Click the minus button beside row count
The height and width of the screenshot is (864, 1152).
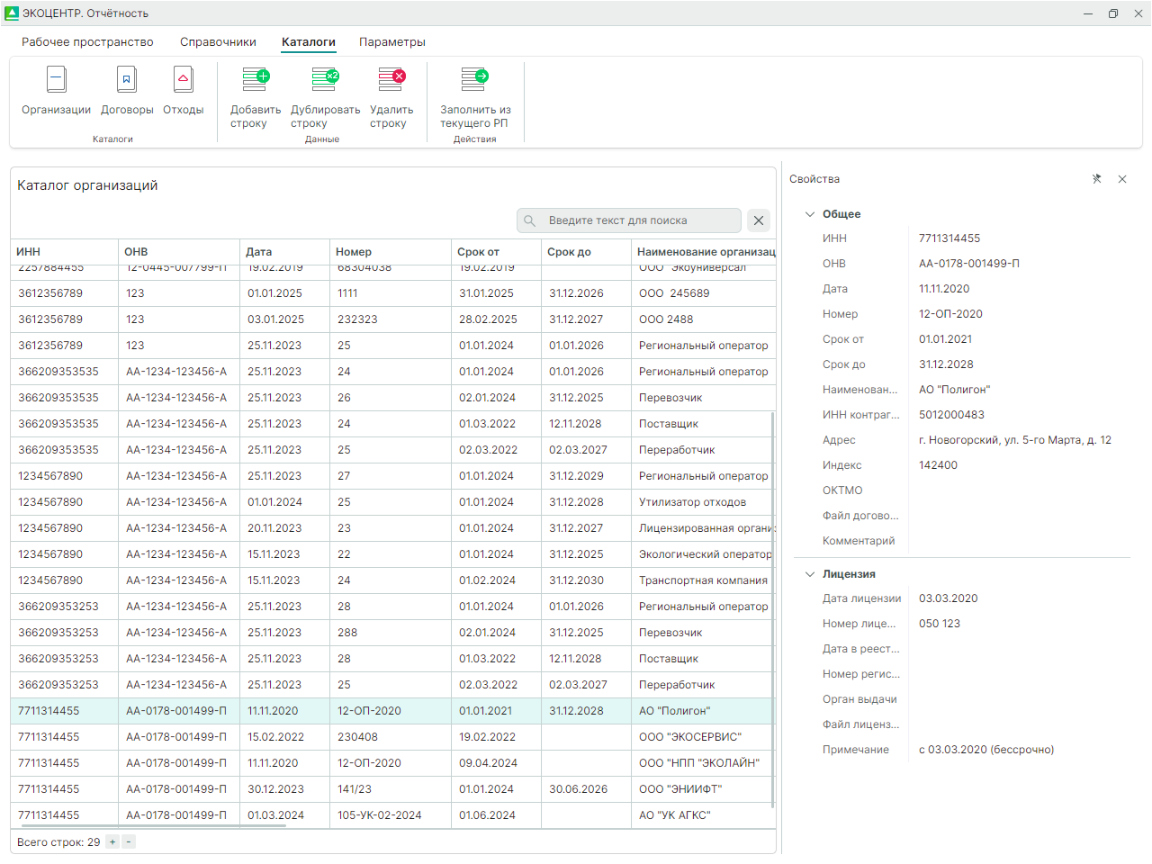[x=129, y=842]
